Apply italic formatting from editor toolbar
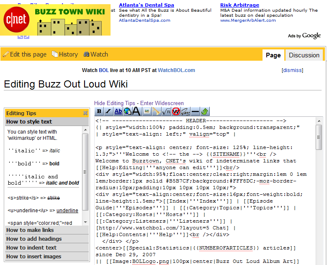The image size is (327, 265). click(x=108, y=111)
